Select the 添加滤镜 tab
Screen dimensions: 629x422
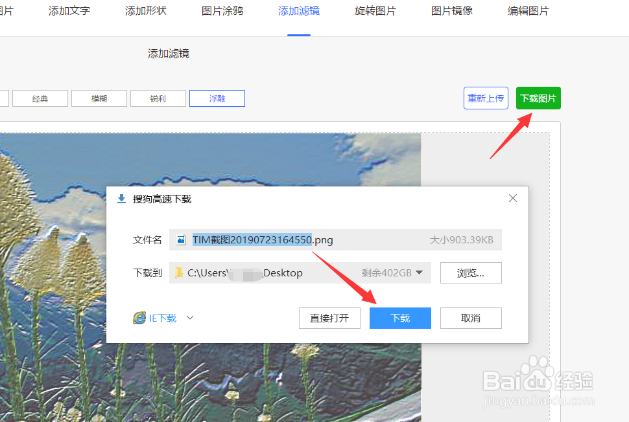point(299,11)
